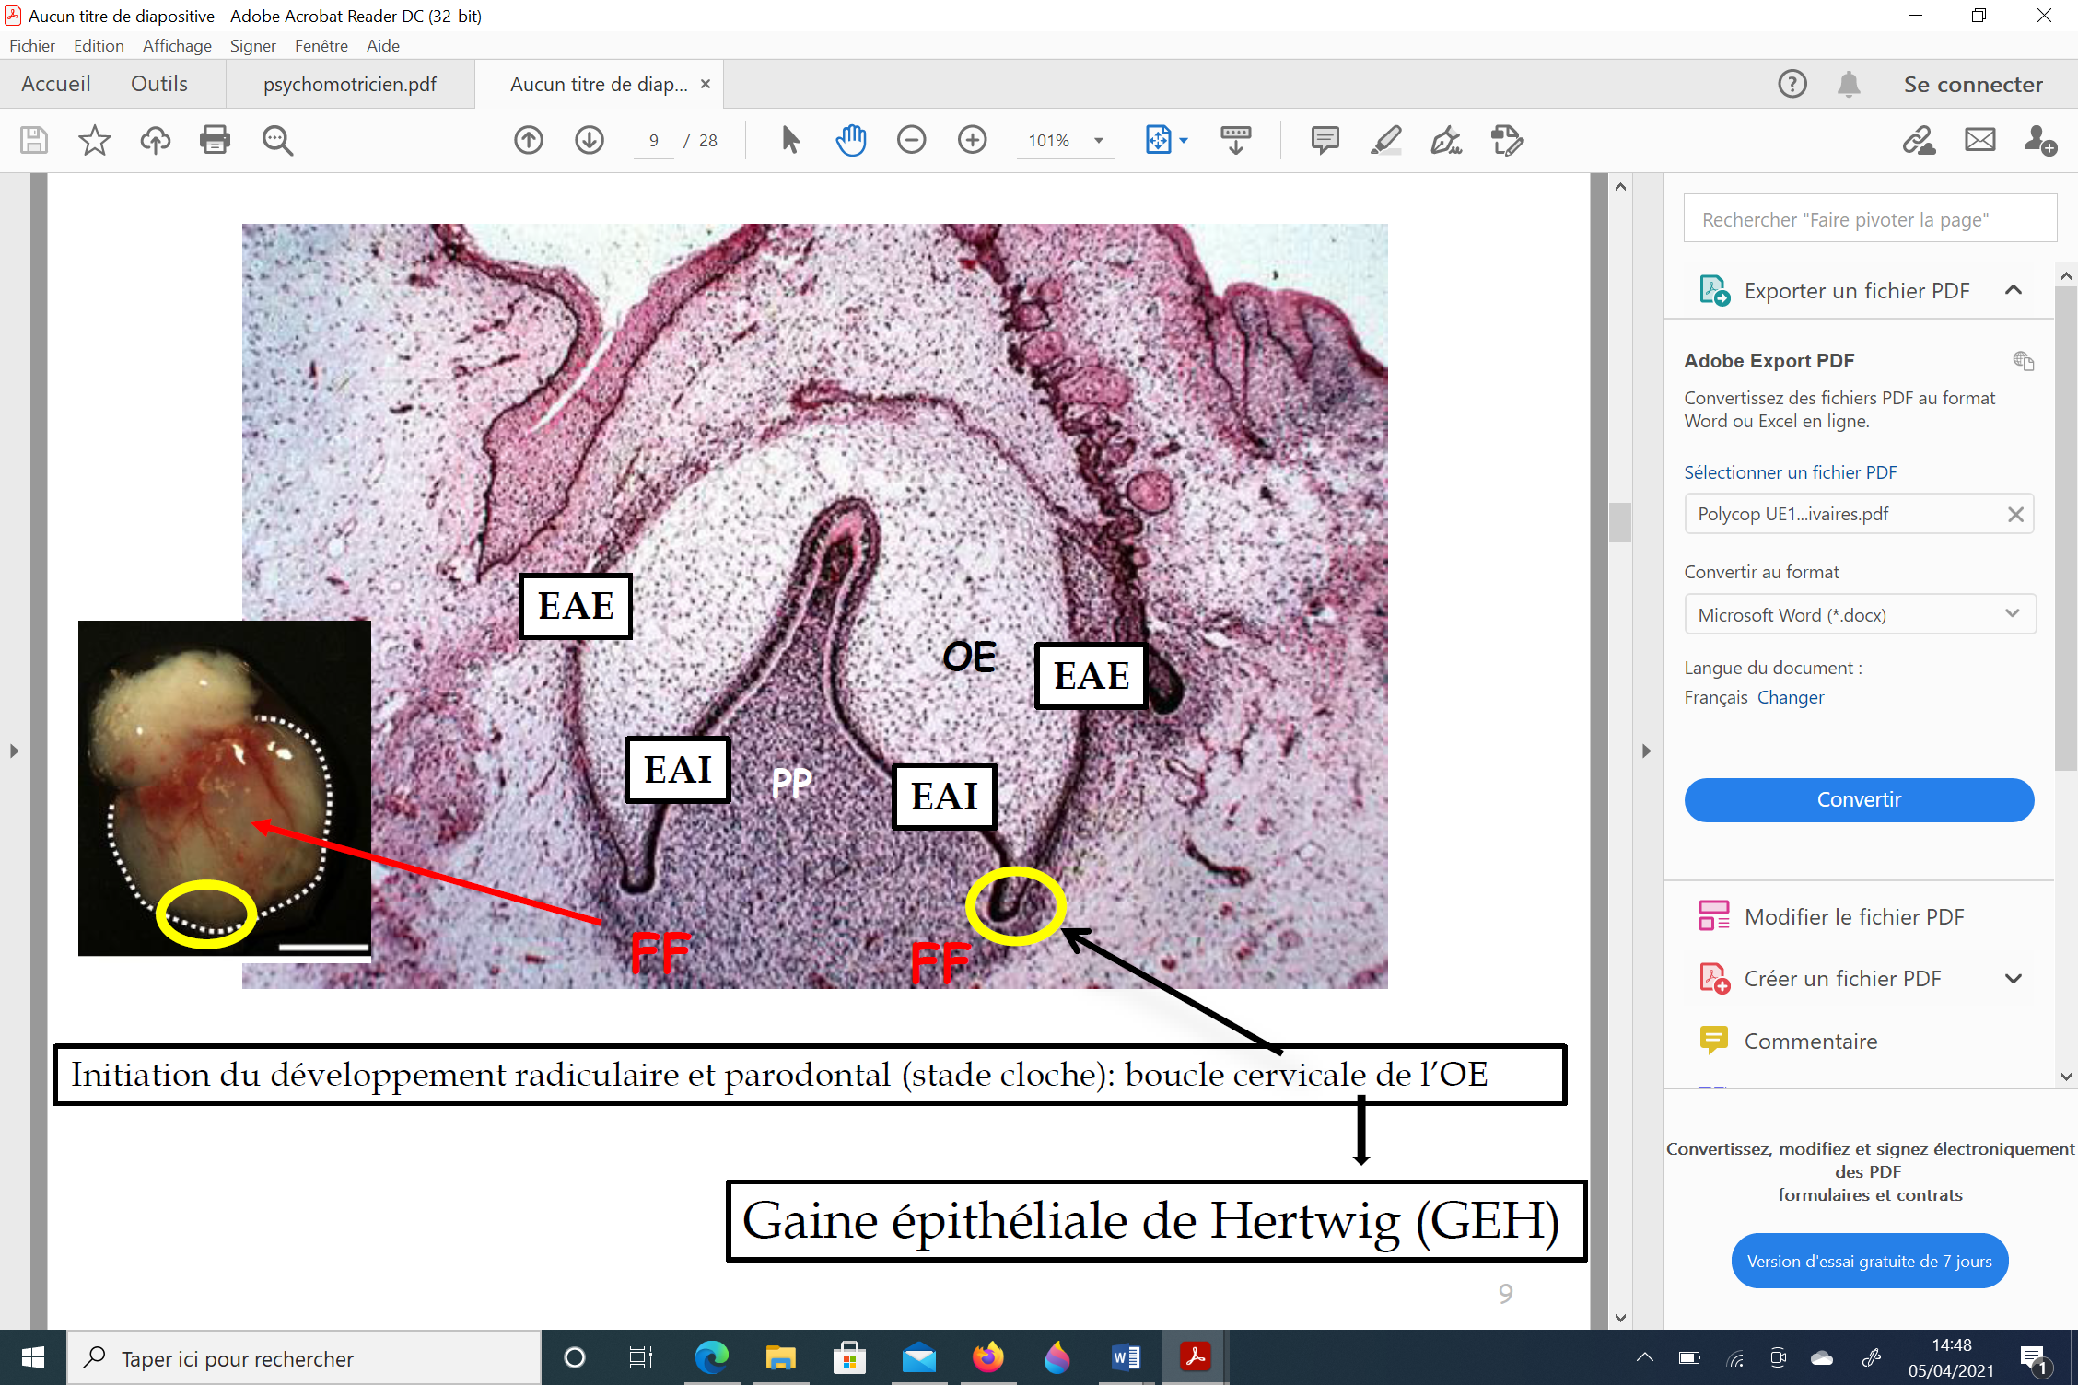Image resolution: width=2078 pixels, height=1385 pixels.
Task: Select the arrow selection tool
Action: pos(790,140)
